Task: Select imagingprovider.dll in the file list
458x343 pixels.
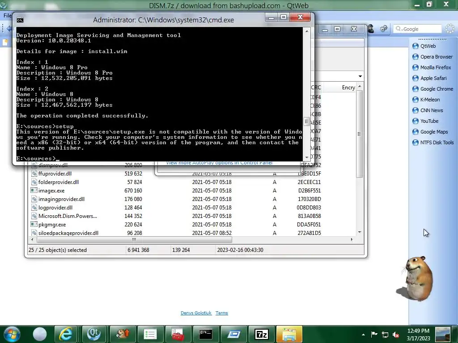Action: click(x=61, y=199)
